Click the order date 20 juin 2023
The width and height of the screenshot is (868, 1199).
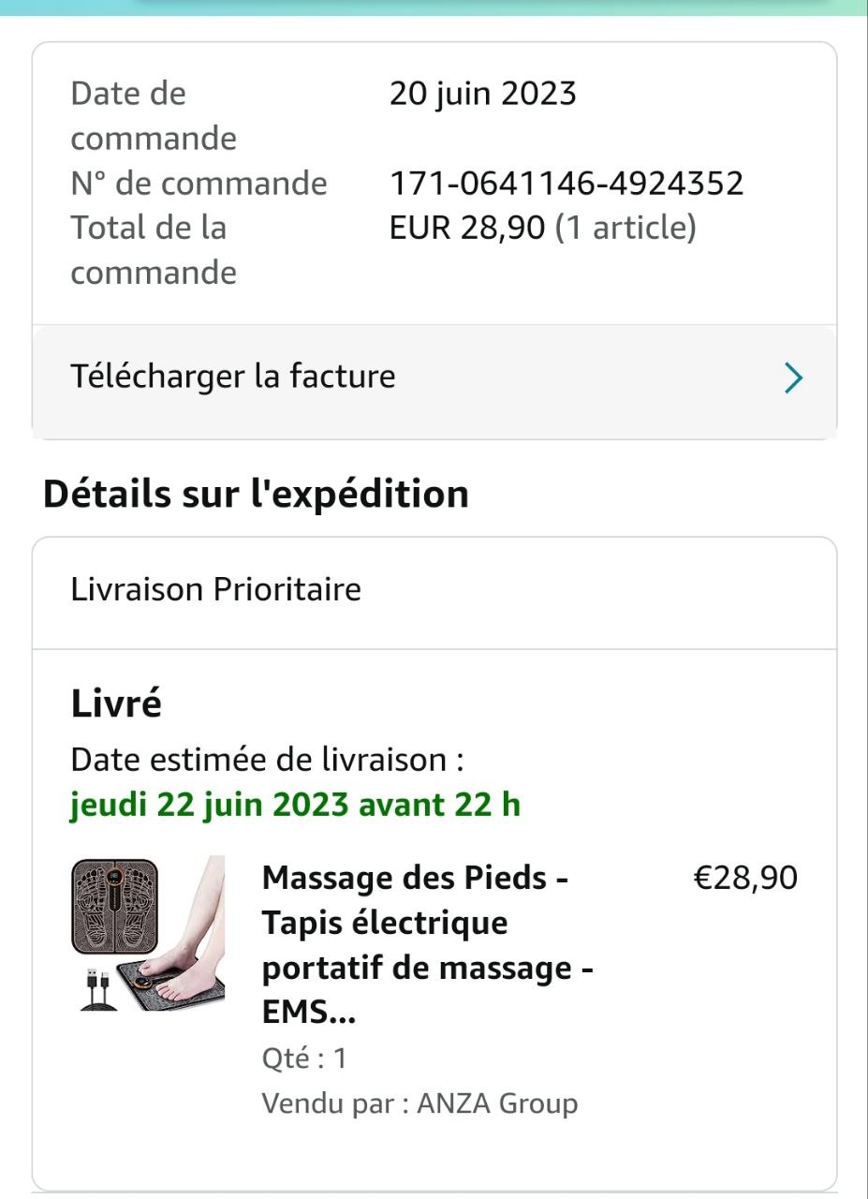pyautogui.click(x=482, y=94)
